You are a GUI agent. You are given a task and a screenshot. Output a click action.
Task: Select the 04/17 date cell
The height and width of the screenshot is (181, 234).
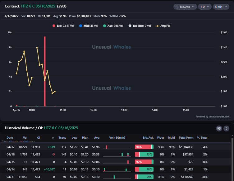[x=11, y=147]
